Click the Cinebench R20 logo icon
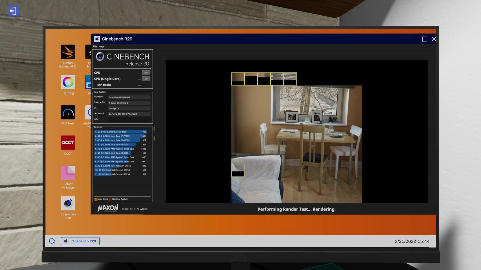 pos(68,203)
